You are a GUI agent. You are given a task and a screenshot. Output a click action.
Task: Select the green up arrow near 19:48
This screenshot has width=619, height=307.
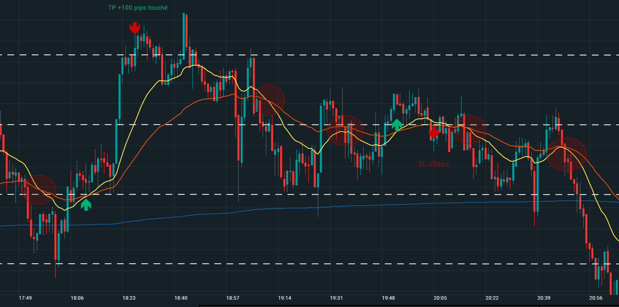(x=397, y=125)
